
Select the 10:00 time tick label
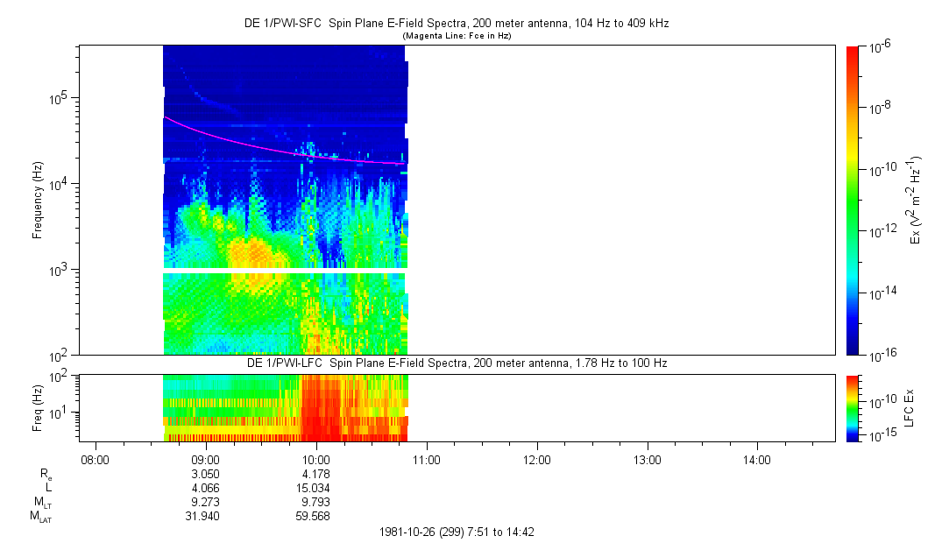point(316,460)
